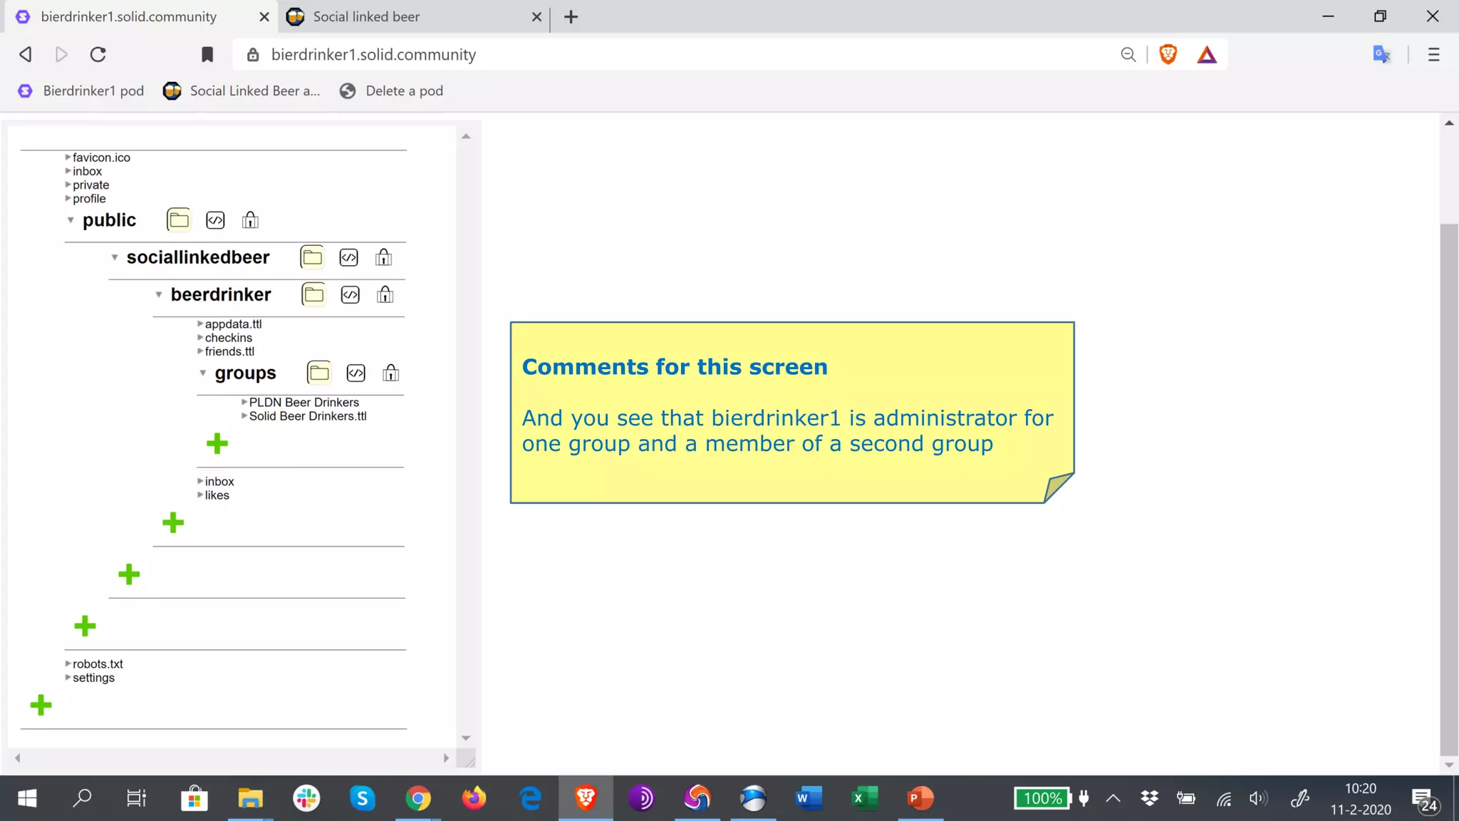Open Google Translate extension icon
The height and width of the screenshot is (821, 1459).
(1381, 55)
